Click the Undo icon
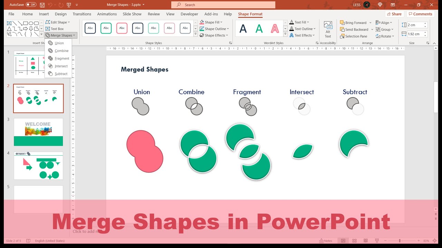 point(50,5)
